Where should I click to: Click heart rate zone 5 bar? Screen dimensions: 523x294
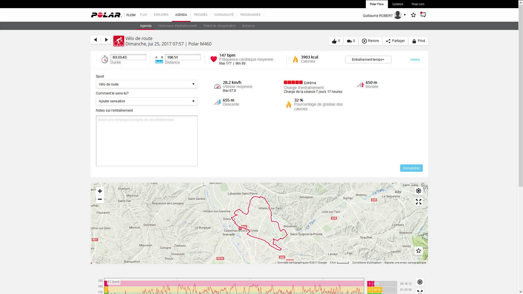click(x=382, y=284)
